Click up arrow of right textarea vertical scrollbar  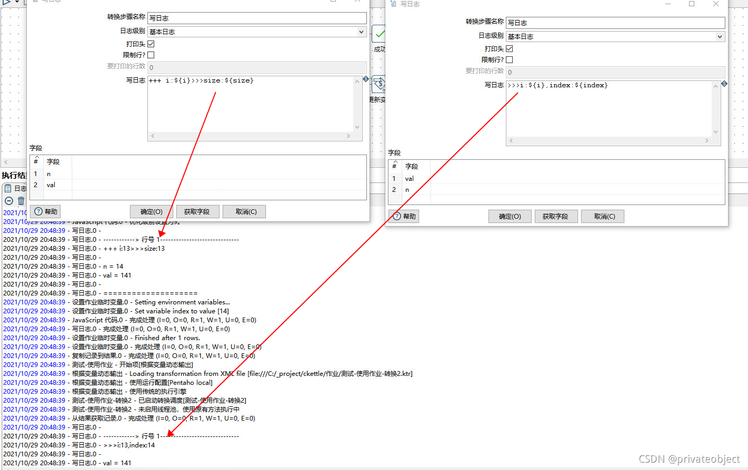(x=716, y=86)
